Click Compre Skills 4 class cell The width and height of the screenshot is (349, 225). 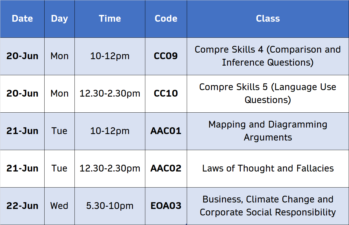268,56
